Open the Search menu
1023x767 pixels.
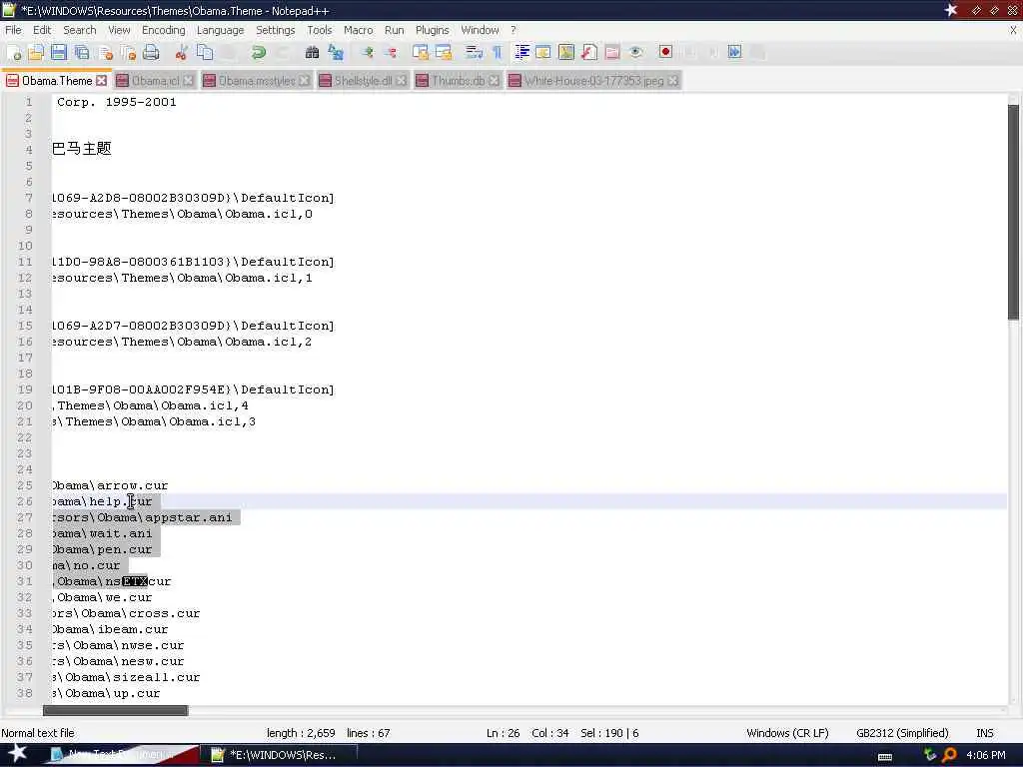click(80, 30)
